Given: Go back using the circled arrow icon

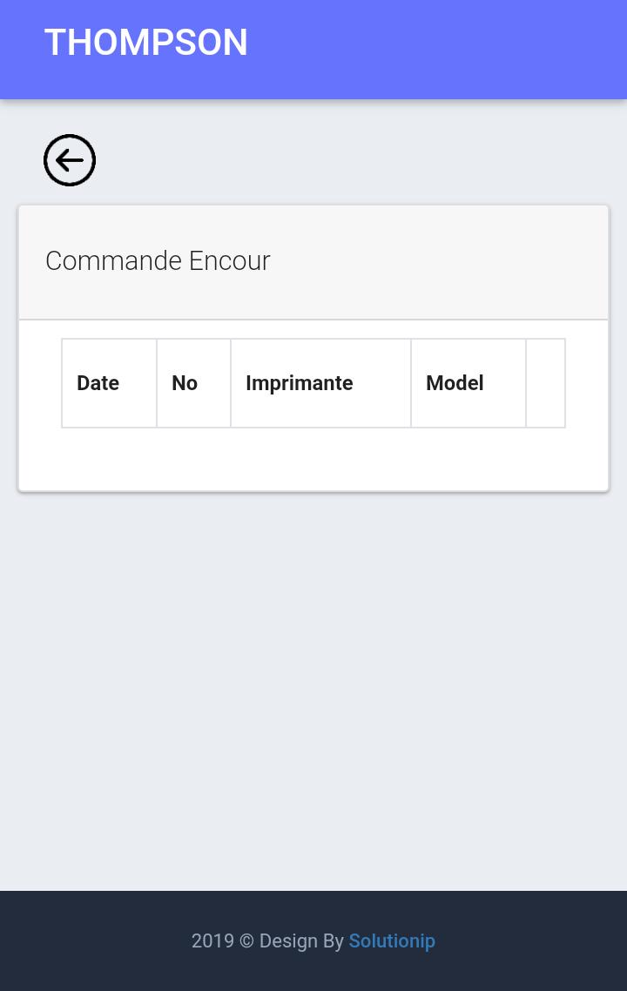Looking at the screenshot, I should (70, 160).
